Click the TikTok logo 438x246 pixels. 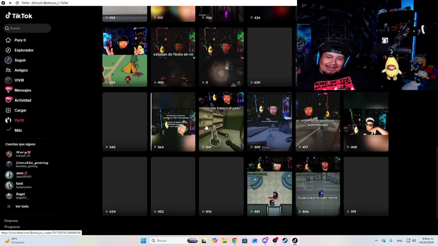click(x=19, y=16)
